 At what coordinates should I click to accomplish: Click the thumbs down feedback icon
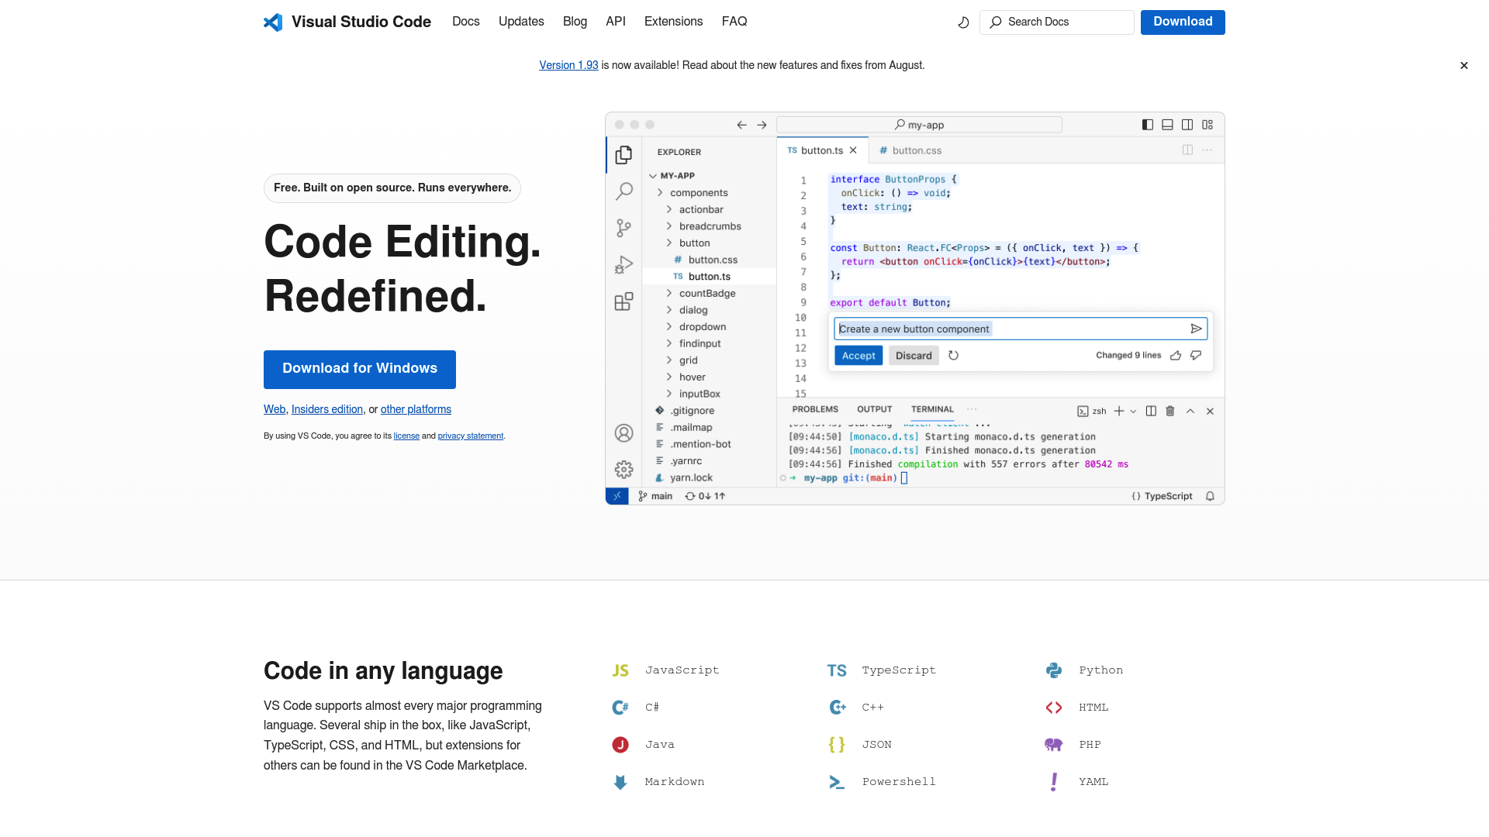(1196, 356)
